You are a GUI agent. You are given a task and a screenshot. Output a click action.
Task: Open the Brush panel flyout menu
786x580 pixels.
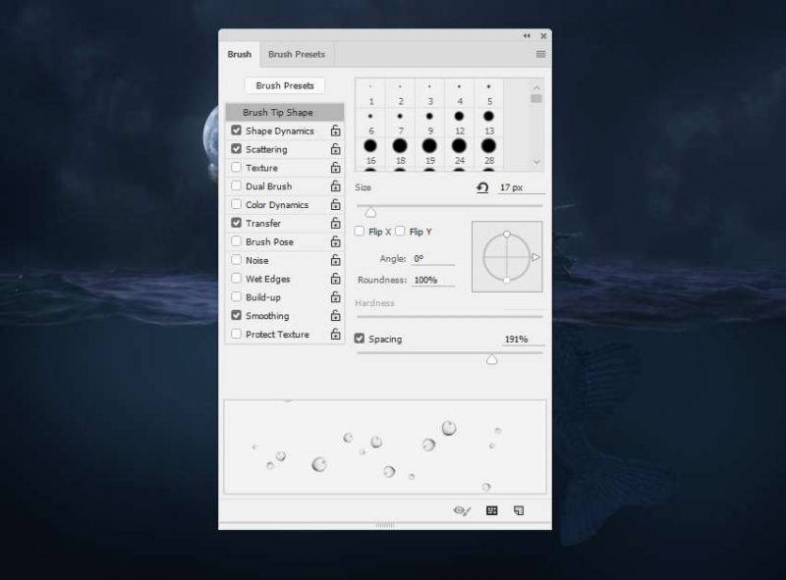pos(540,55)
